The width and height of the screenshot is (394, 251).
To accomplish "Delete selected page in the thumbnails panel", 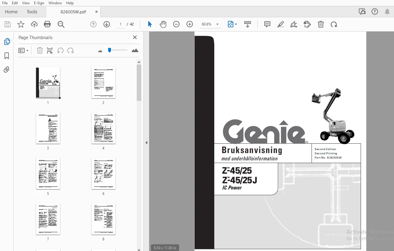I will 40,50.
